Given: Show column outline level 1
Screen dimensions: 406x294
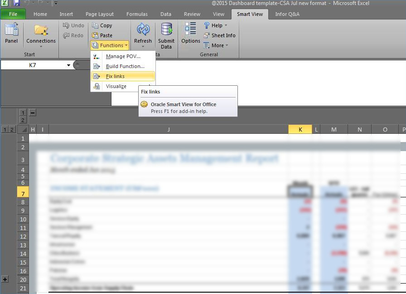Looking at the screenshot, I should click(x=23, y=113).
